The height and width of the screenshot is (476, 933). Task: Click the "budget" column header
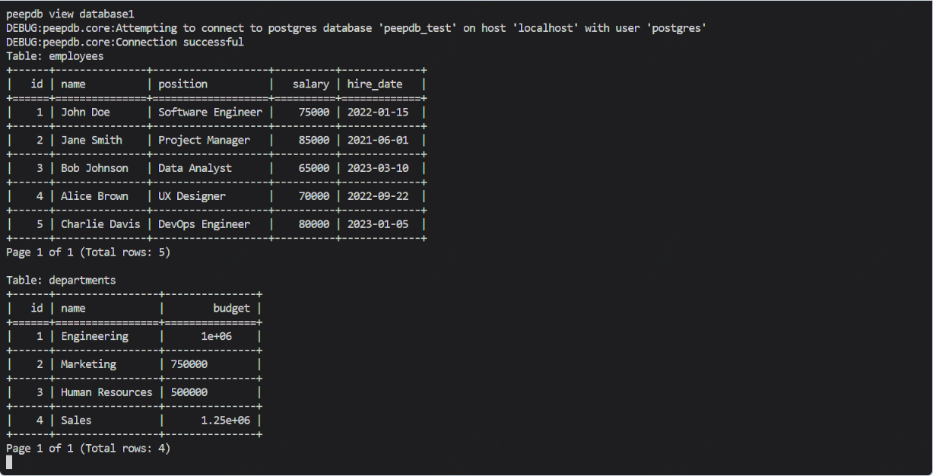231,309
